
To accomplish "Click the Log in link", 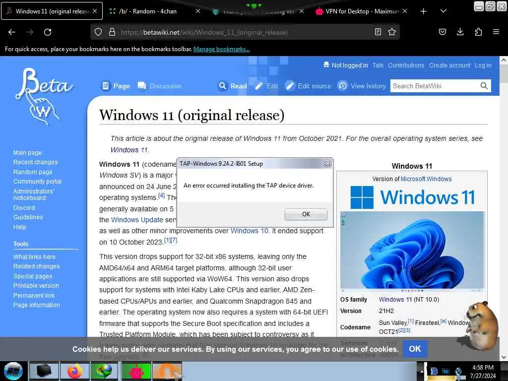I will [x=483, y=65].
